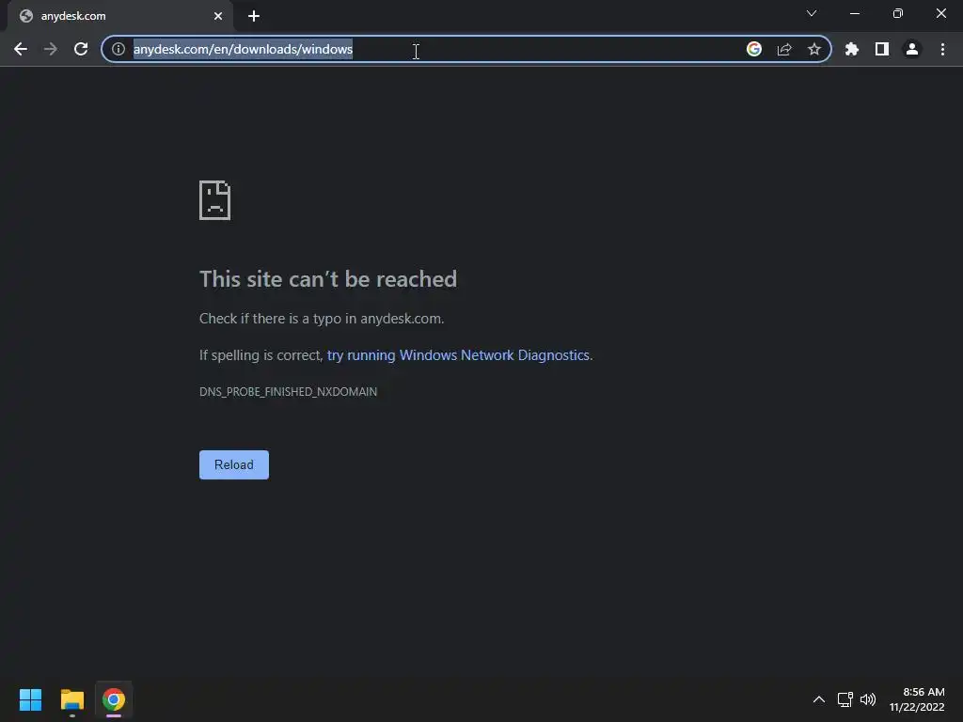Open the Extensions puzzle icon

point(852,49)
